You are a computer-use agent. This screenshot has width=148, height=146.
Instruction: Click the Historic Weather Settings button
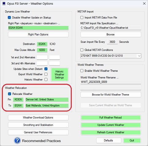pyautogui.click(x=59, y=75)
